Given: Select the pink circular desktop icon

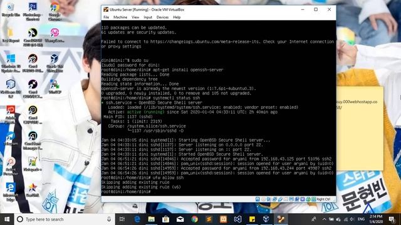Looking at the screenshot, I should (55, 35).
